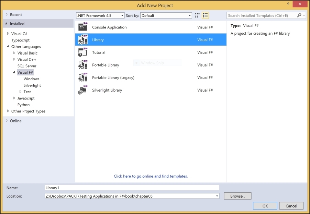Select the Tutorial template icon
This screenshot has width=310, height=214.
[x=82, y=52]
